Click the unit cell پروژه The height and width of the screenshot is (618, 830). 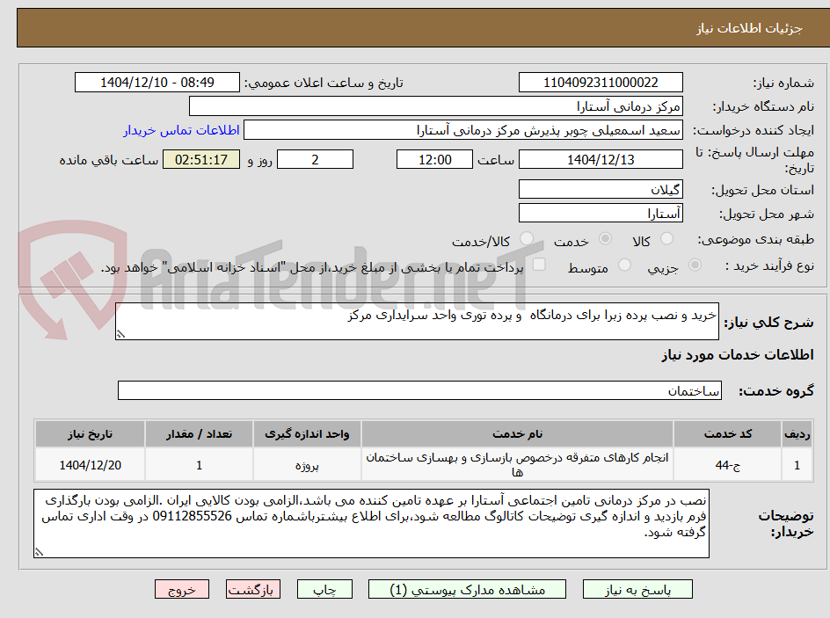[x=307, y=464]
